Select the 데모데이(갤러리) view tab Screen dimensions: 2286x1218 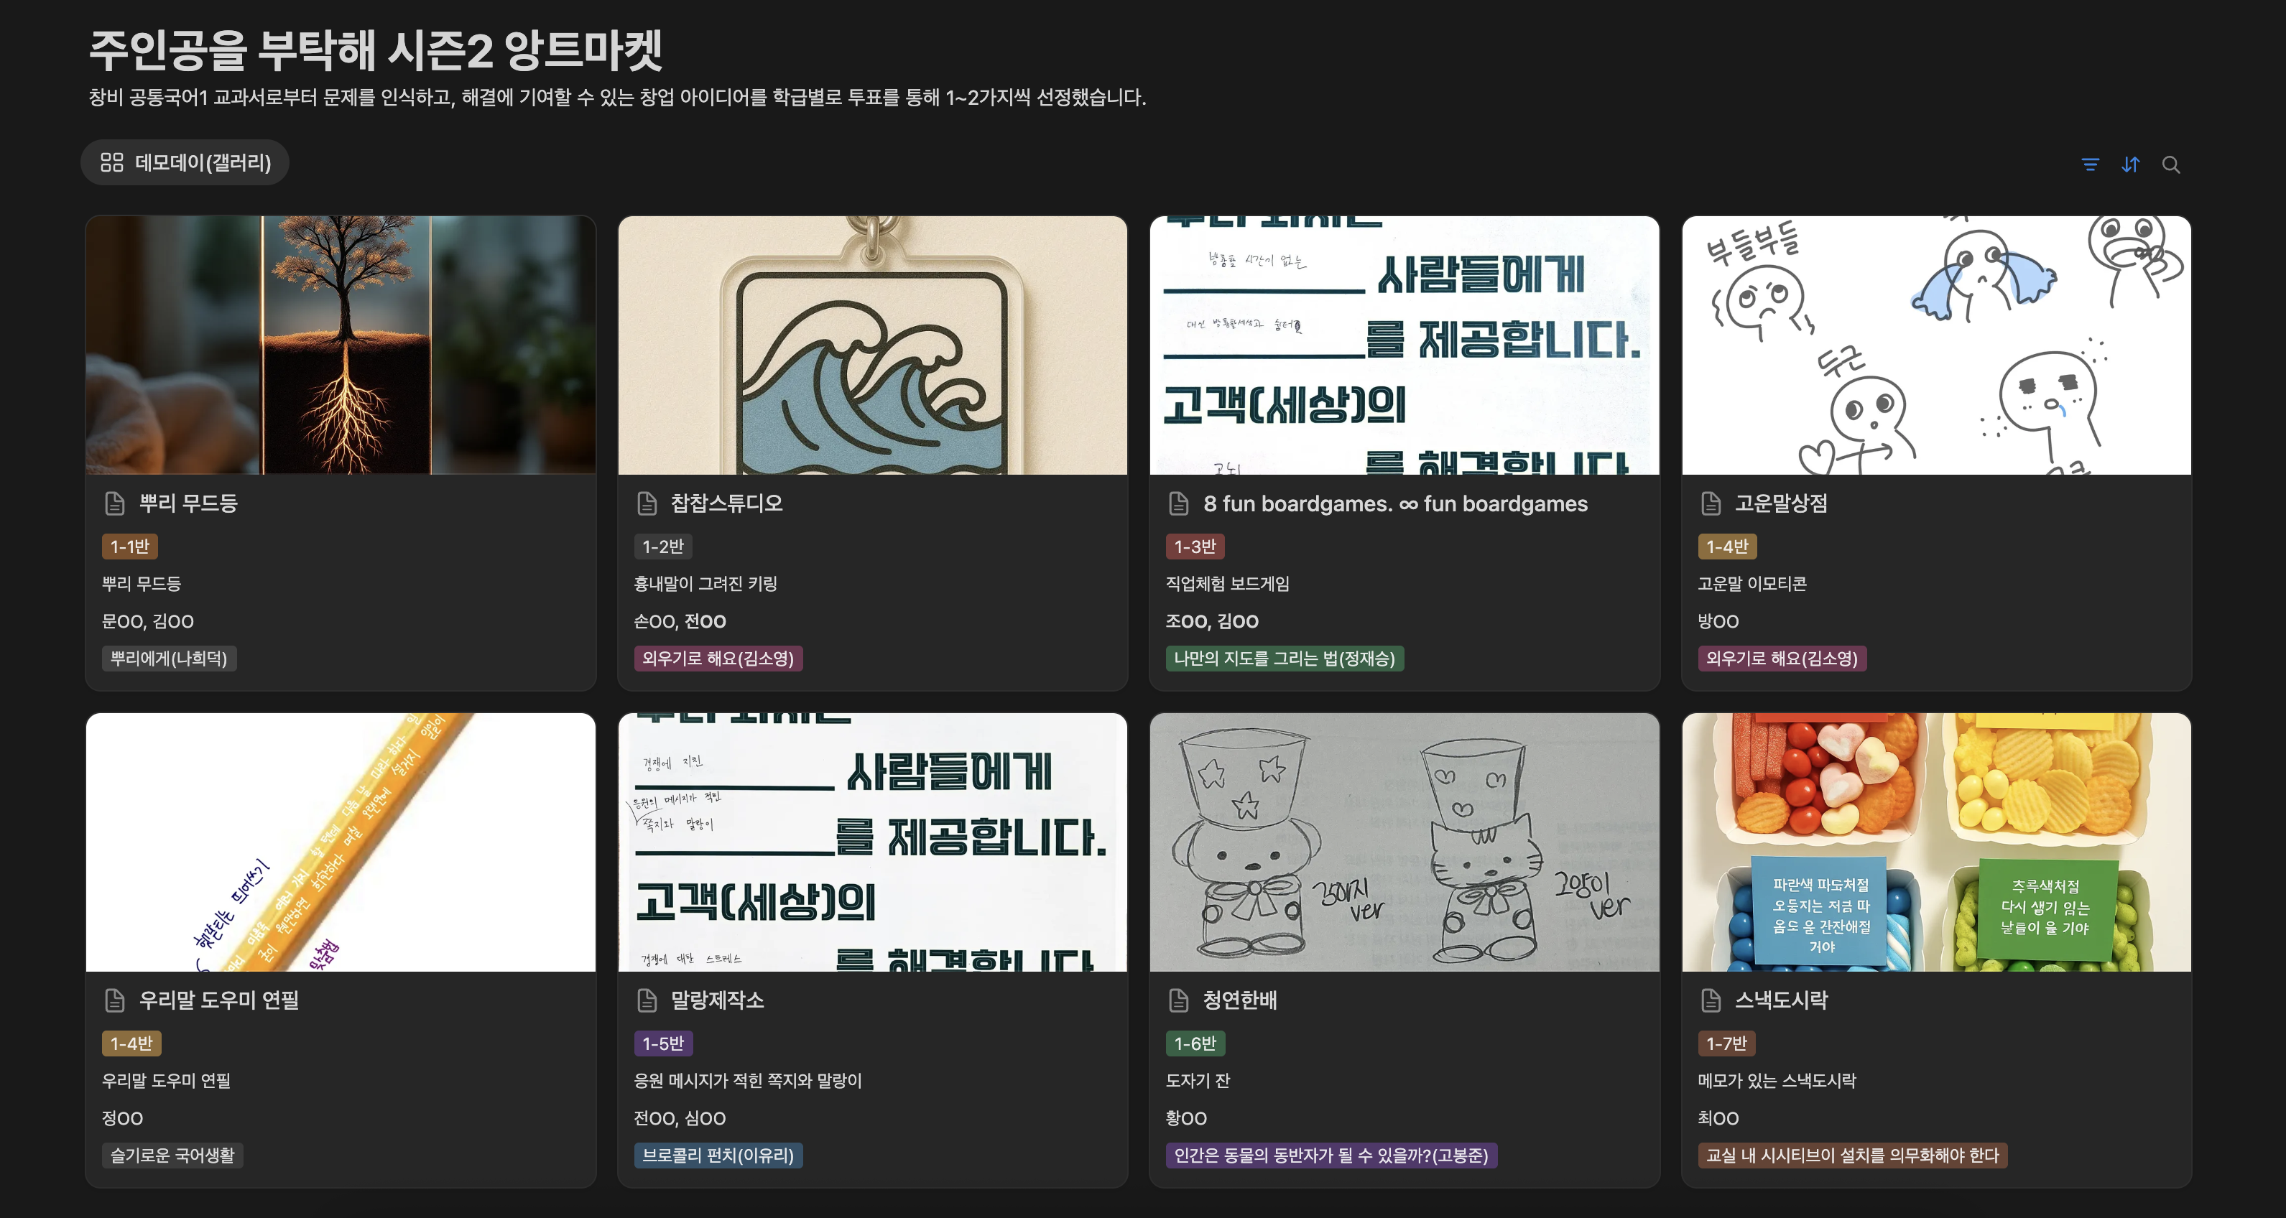coord(185,162)
